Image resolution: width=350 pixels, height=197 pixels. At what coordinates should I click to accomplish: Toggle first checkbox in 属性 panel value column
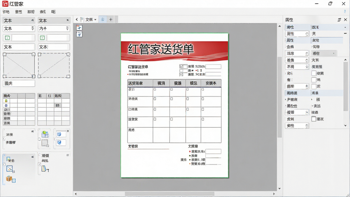tap(314, 73)
